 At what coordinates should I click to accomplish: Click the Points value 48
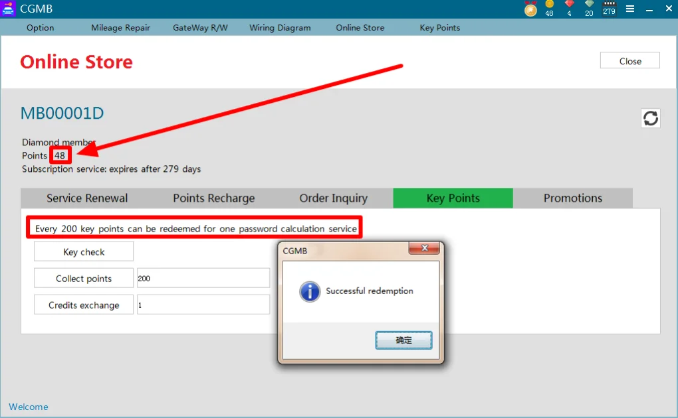[60, 155]
